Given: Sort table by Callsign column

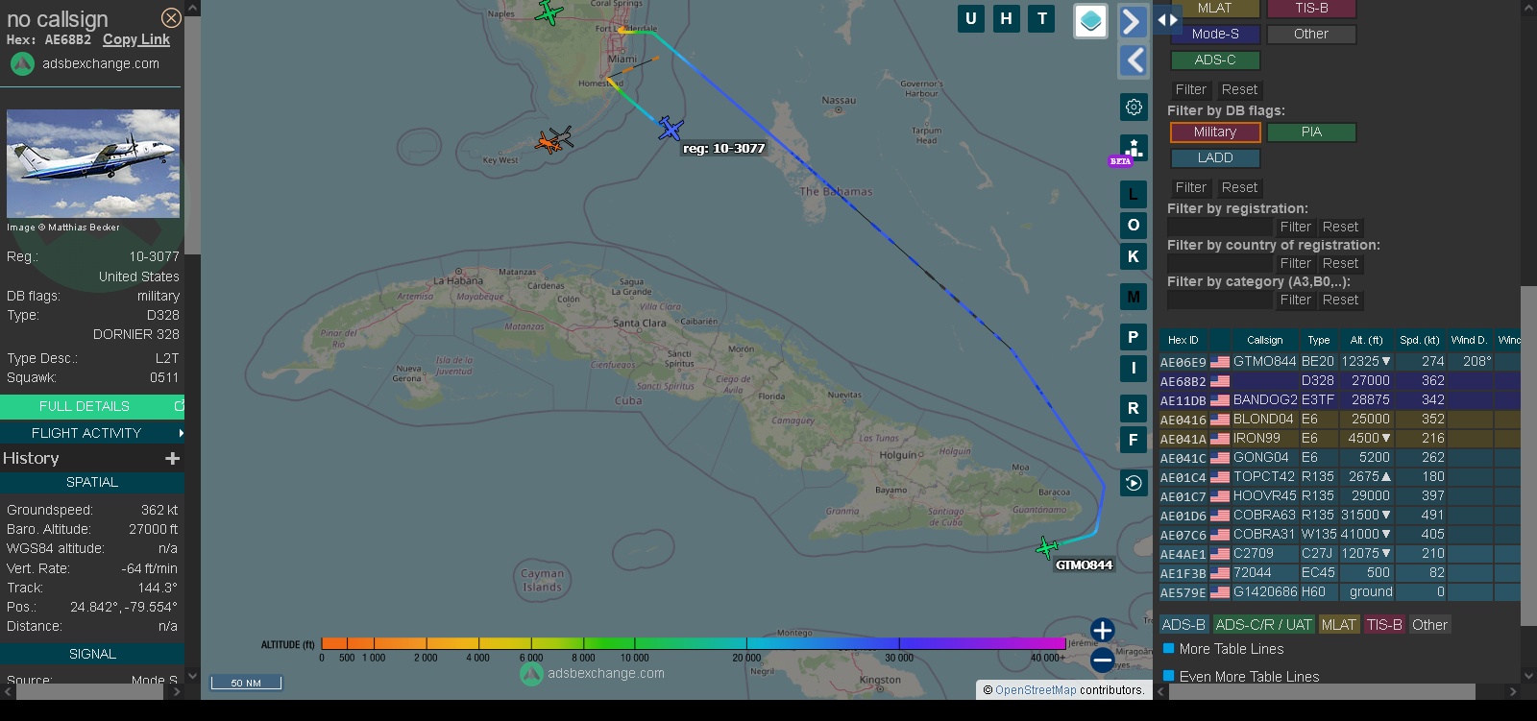Looking at the screenshot, I should (1264, 340).
